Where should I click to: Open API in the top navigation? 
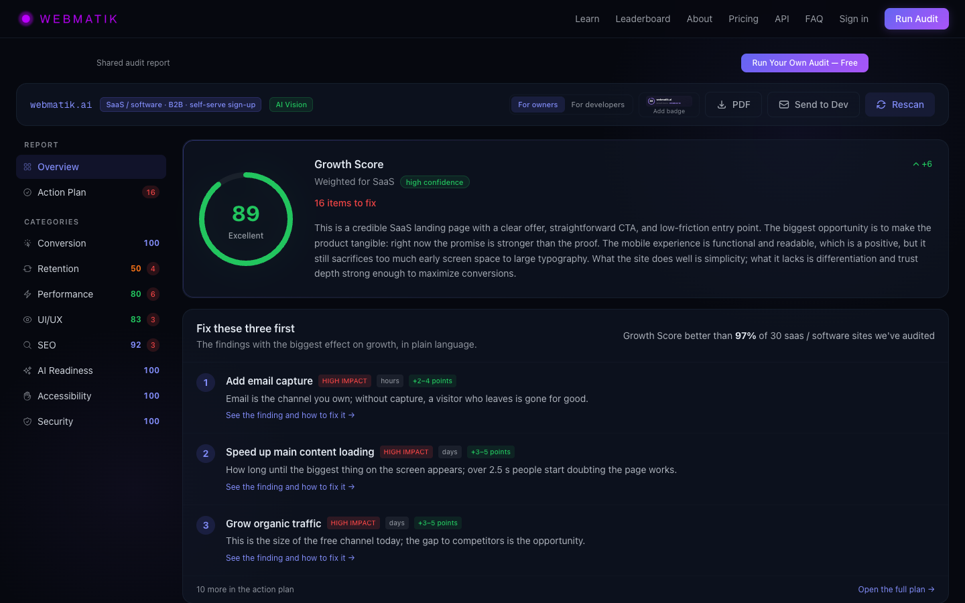pos(781,19)
